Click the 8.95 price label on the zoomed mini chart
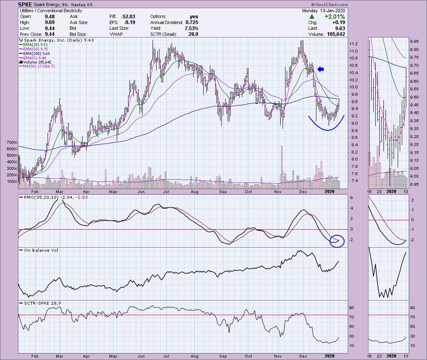The height and width of the screenshot is (360, 427). (414, 184)
